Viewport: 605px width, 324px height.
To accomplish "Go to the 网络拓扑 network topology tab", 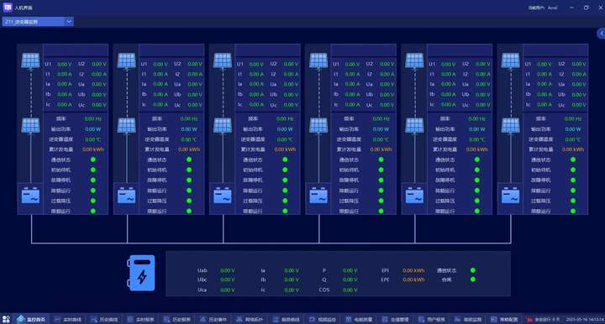I will pos(250,319).
